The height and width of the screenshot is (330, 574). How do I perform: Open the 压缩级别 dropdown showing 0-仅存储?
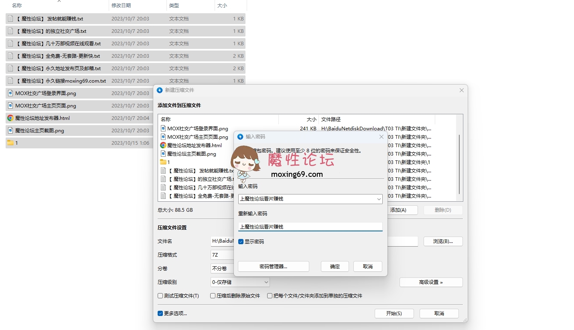[x=240, y=282]
